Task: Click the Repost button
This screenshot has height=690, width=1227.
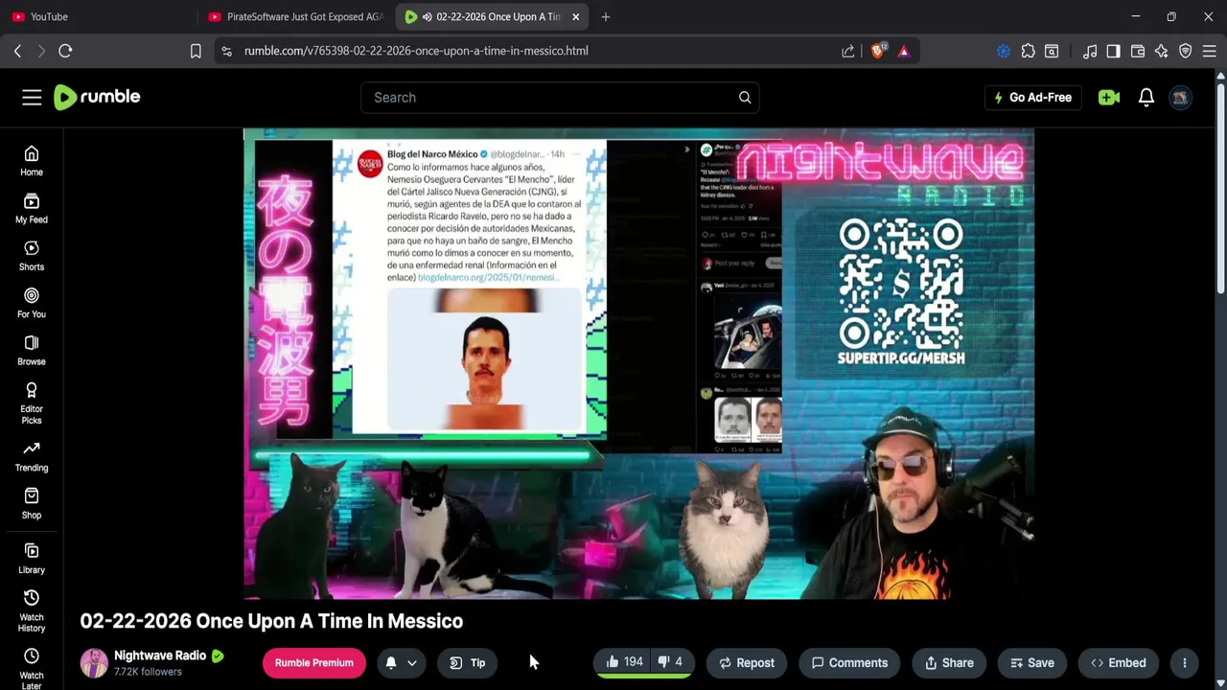Action: point(747,662)
